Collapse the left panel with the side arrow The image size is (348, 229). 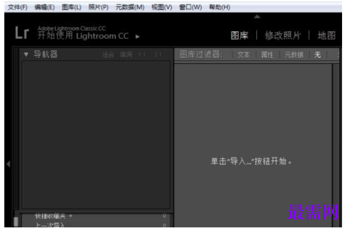[9, 164]
